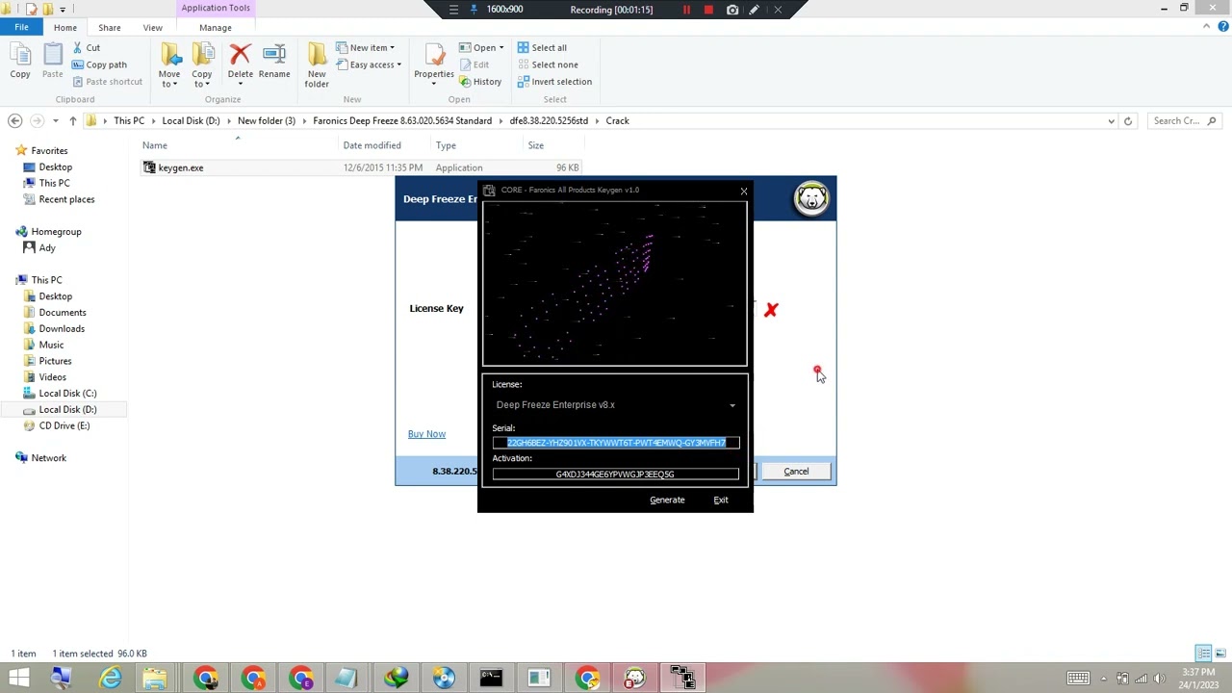The image size is (1232, 693).
Task: Select the keygen.exe file row
Action: [x=362, y=167]
